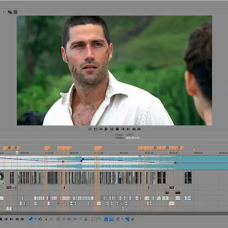Step to previous frame in preview transport
The height and width of the screenshot is (228, 228).
(x=134, y=129)
